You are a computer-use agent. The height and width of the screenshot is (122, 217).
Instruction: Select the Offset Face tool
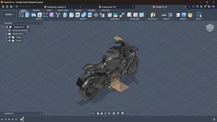90,15
